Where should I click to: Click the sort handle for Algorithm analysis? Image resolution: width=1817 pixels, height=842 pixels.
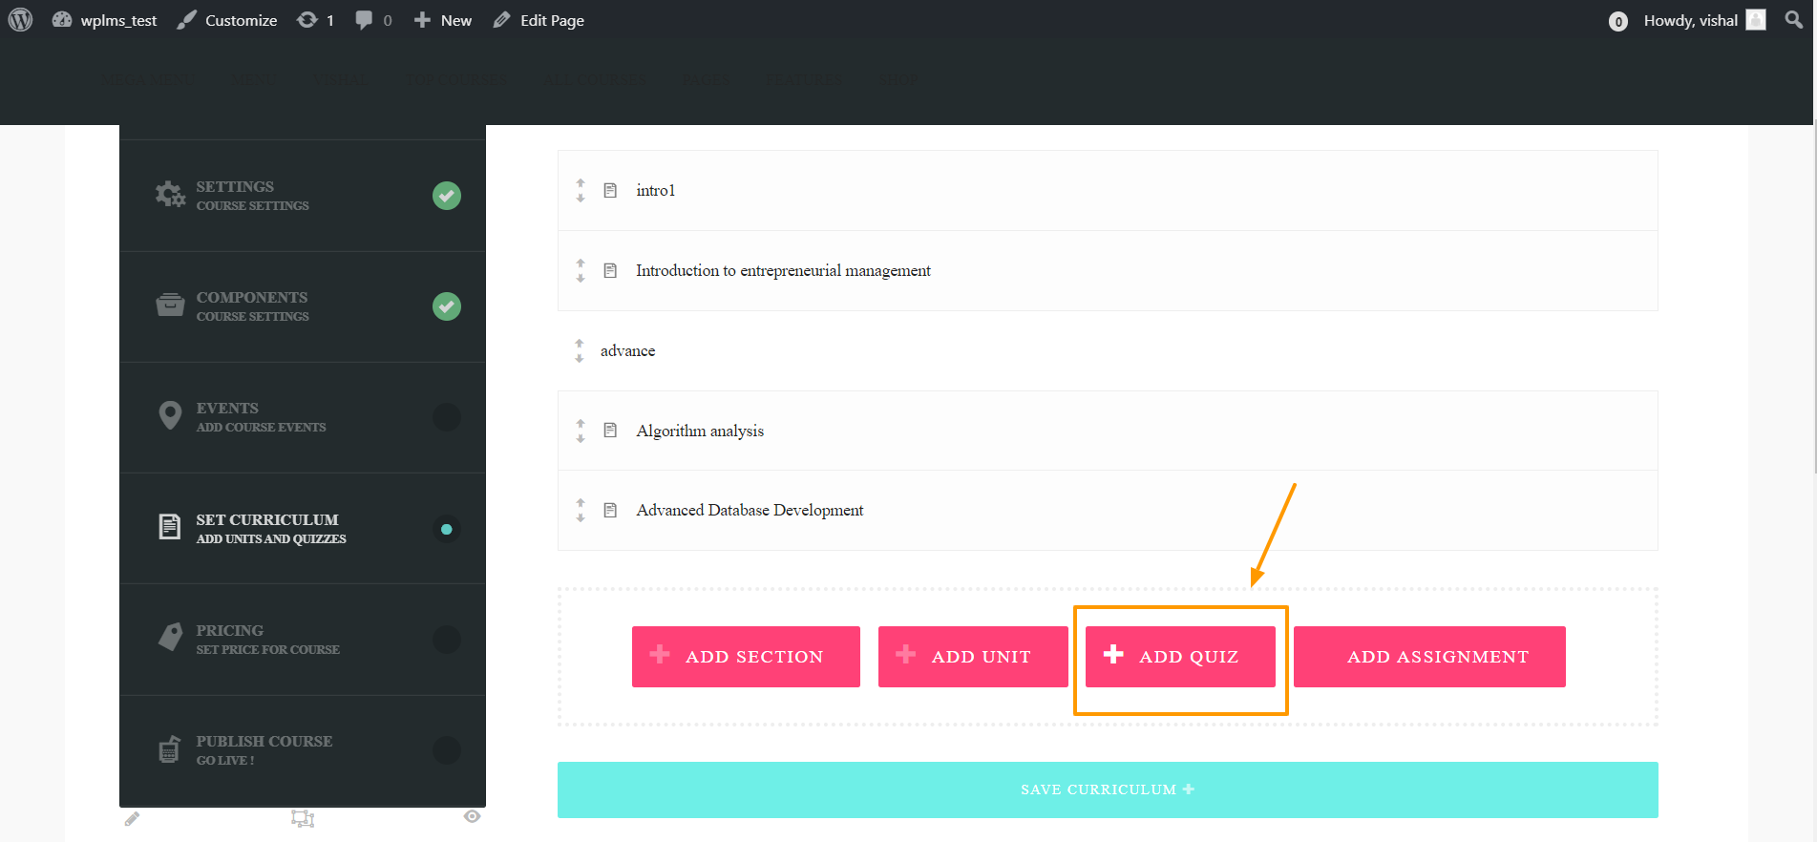[x=581, y=432]
